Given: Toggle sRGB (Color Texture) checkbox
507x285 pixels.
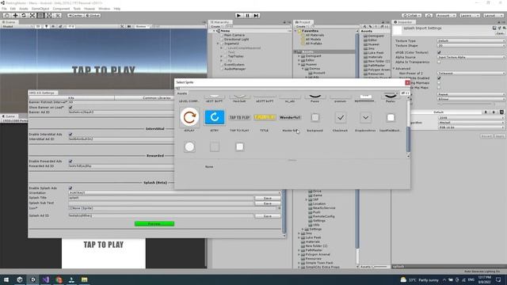Looking at the screenshot, I should point(439,52).
